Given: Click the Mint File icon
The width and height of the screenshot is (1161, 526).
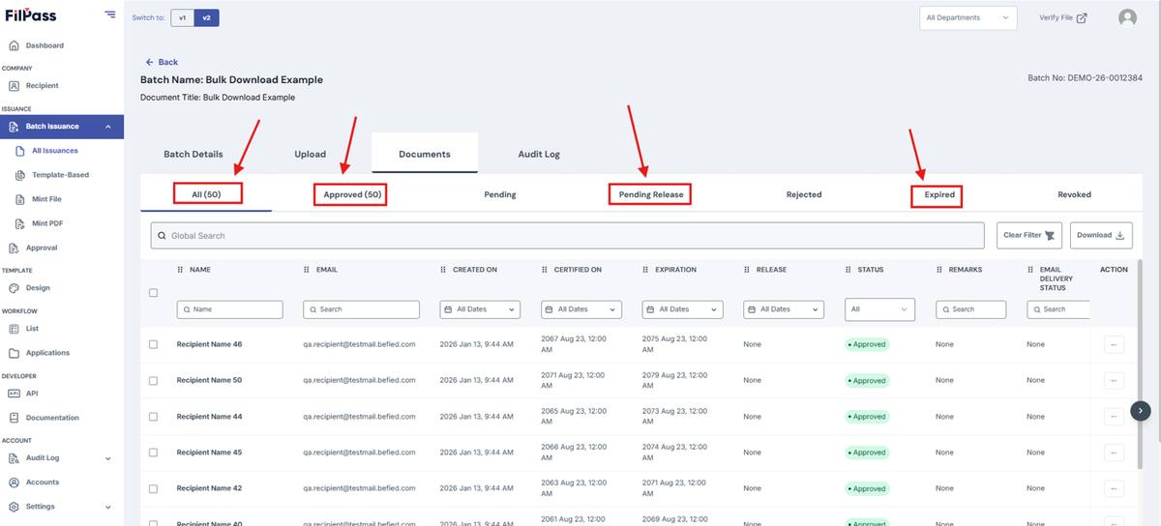Looking at the screenshot, I should coord(20,199).
